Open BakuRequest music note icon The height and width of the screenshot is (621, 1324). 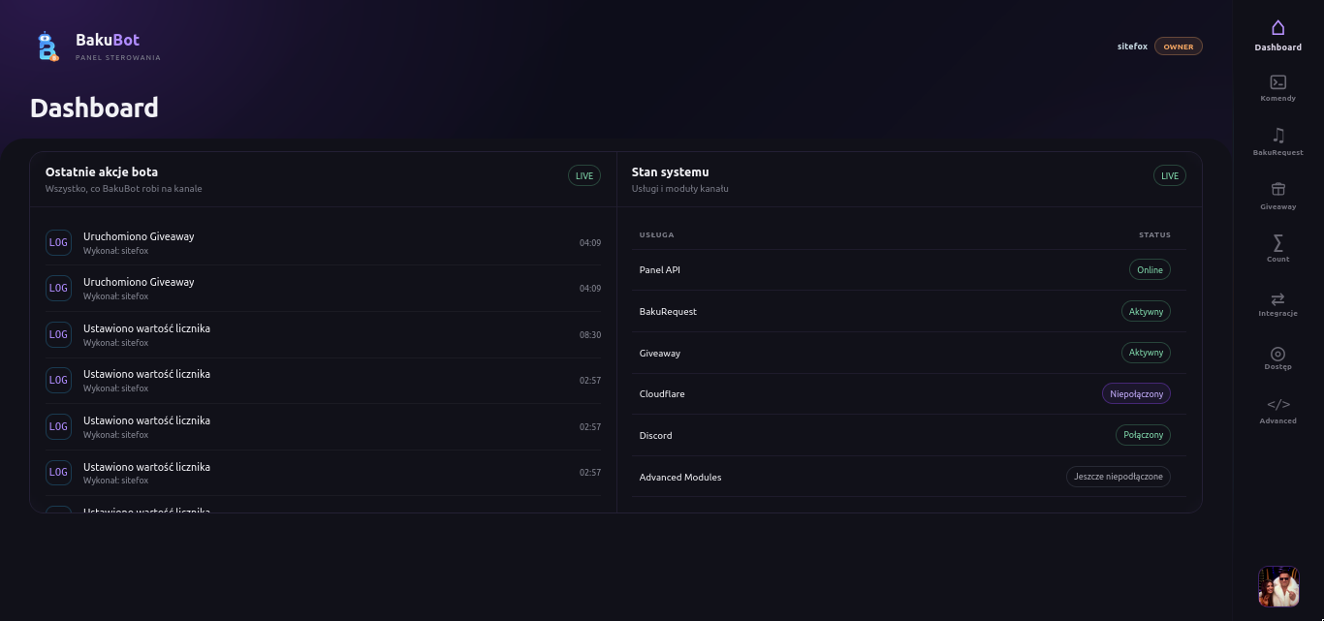(x=1277, y=136)
